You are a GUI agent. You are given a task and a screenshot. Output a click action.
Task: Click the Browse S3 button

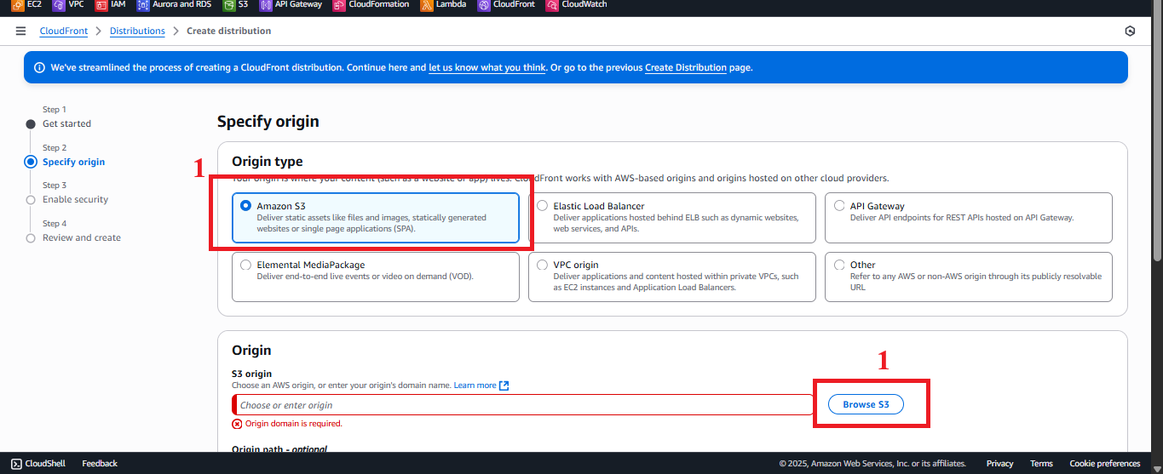866,404
